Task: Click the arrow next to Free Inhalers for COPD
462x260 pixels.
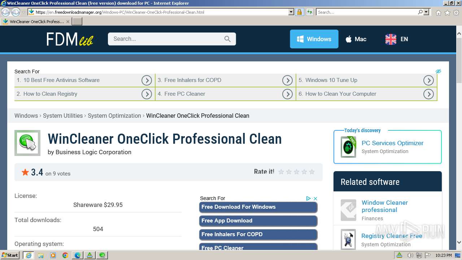Action: (287, 80)
